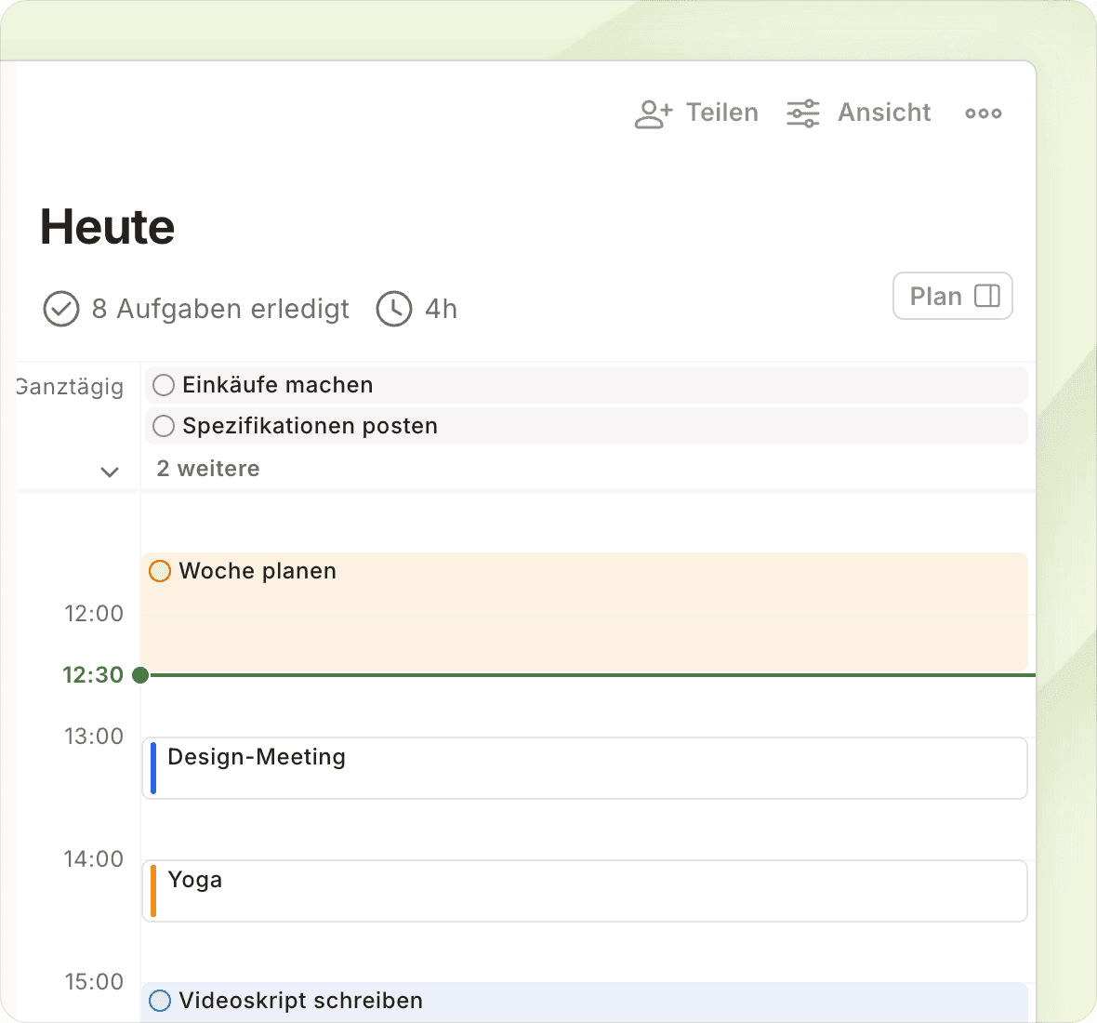This screenshot has width=1097, height=1023.
Task: Click the 8 Aufgaben erledigt link
Action: [x=220, y=309]
